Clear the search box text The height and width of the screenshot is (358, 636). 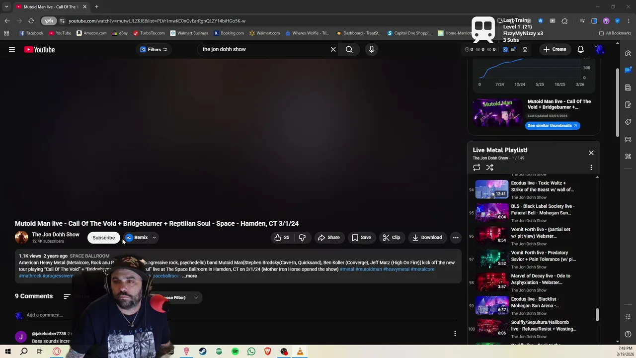click(333, 49)
